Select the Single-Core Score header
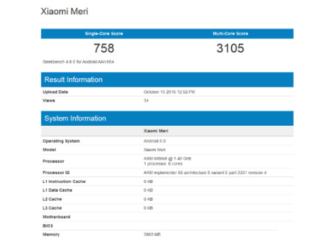 104,34
